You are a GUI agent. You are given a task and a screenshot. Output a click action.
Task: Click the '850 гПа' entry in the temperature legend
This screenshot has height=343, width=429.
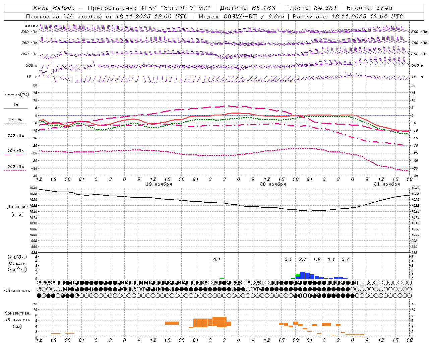[16, 136]
